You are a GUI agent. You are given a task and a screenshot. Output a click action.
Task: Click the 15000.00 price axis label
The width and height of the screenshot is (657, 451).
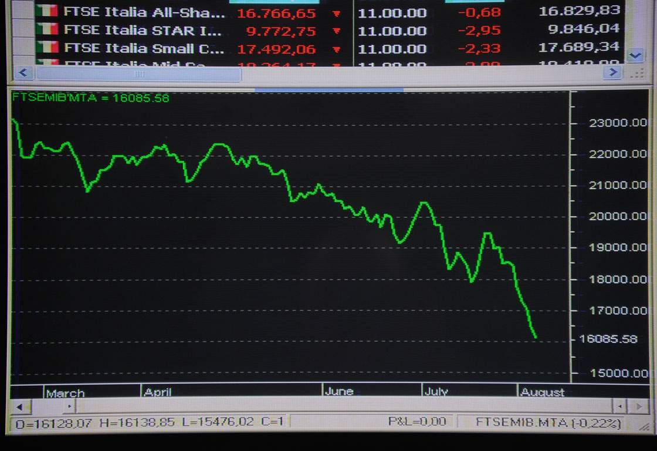point(619,373)
